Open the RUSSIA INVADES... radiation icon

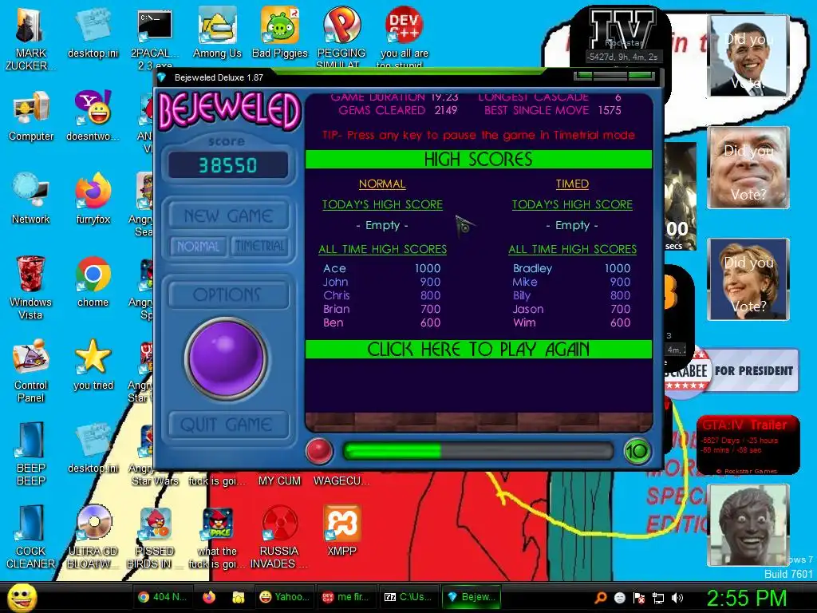(279, 537)
